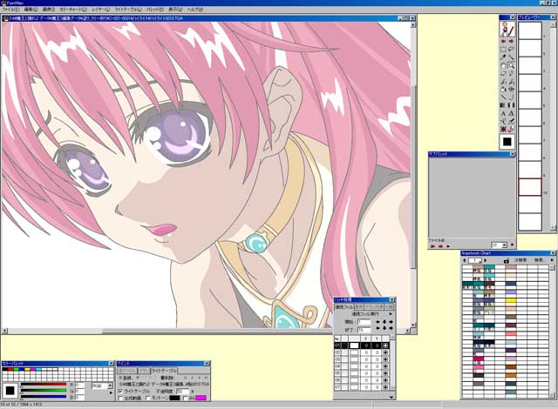This screenshot has width=558, height=409.
Task: Toggle the ライトテーブル checkbox in paint panel
Action: click(120, 391)
